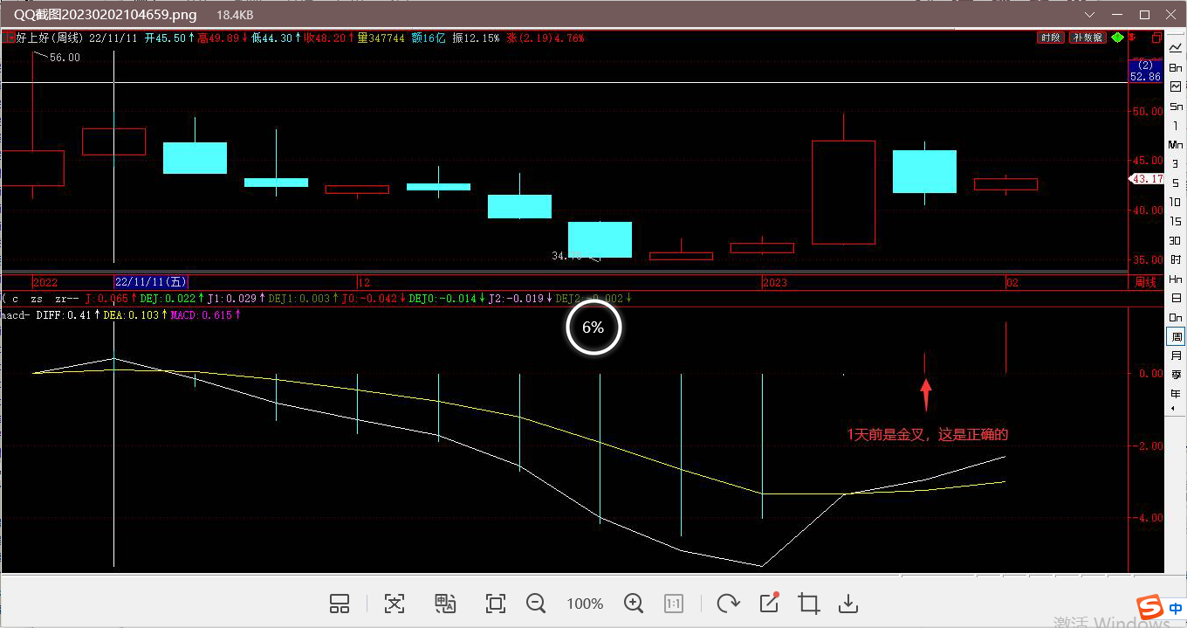Switch to the 1-minute period
The height and width of the screenshot is (628, 1187).
click(1176, 125)
